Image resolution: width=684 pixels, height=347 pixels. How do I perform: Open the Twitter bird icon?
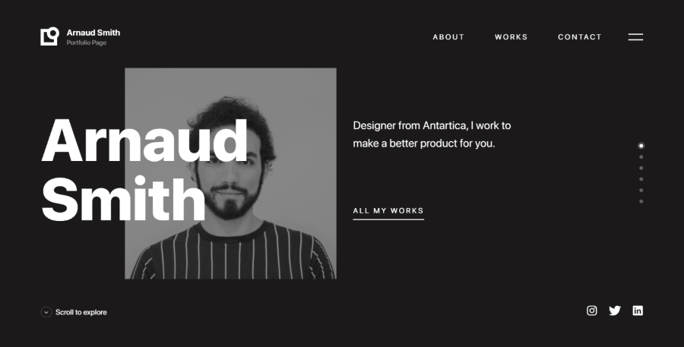(615, 311)
